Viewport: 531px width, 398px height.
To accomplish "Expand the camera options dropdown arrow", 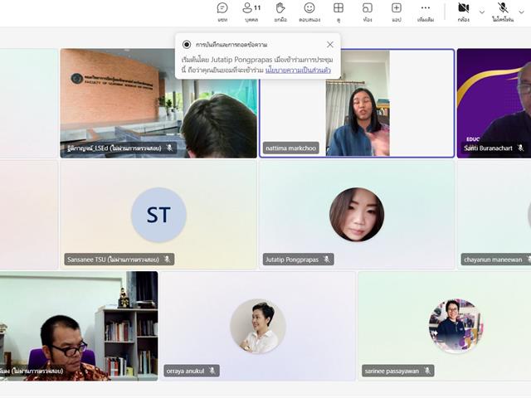I will click(x=482, y=12).
